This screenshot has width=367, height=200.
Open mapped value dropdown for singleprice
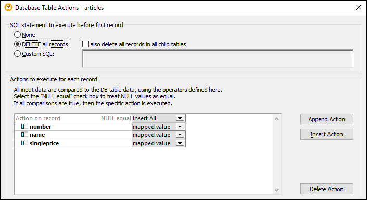[180, 143]
